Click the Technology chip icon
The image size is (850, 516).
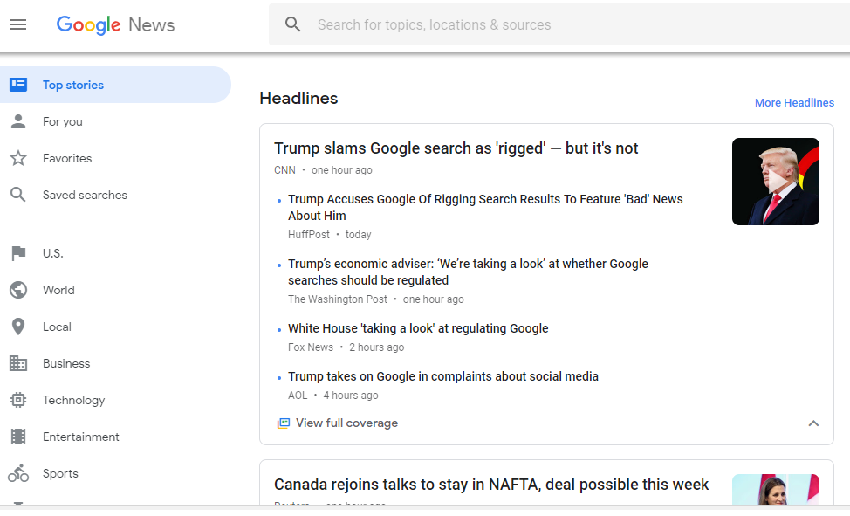[18, 400]
